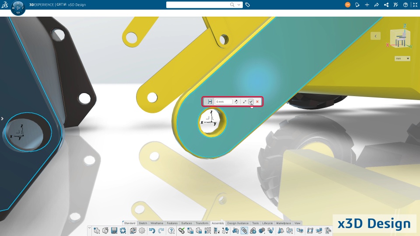Image resolution: width=420 pixels, height=236 pixels.
Task: Click the Update refresh icon in toolbar
Action: pyautogui.click(x=123, y=231)
